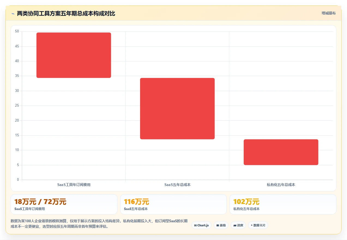Open the 116万元 data card

(x=173, y=204)
